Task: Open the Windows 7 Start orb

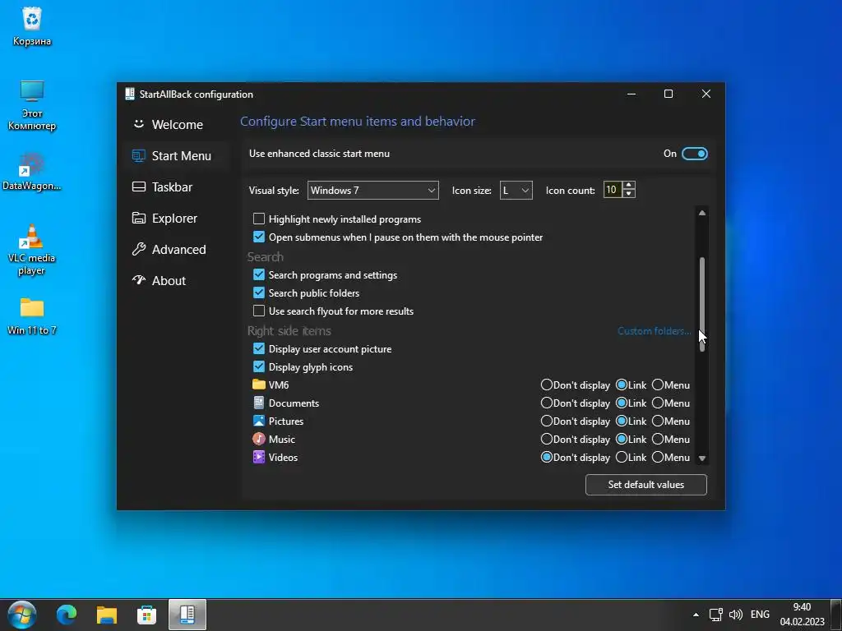Action: click(22, 615)
